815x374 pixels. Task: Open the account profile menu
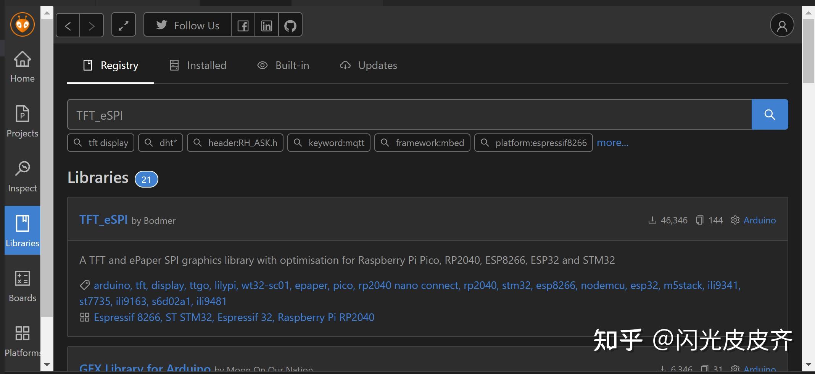(x=782, y=26)
